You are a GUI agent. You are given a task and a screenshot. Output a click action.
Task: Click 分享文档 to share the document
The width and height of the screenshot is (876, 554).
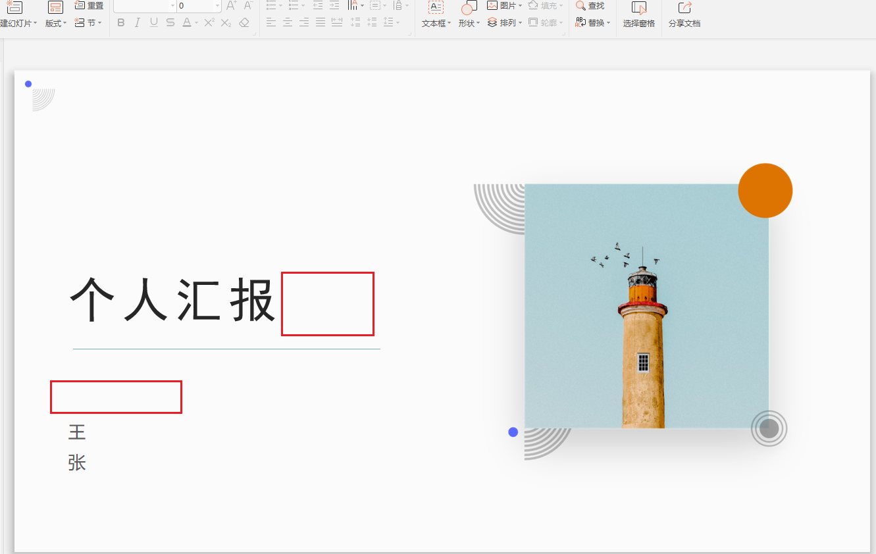click(683, 14)
